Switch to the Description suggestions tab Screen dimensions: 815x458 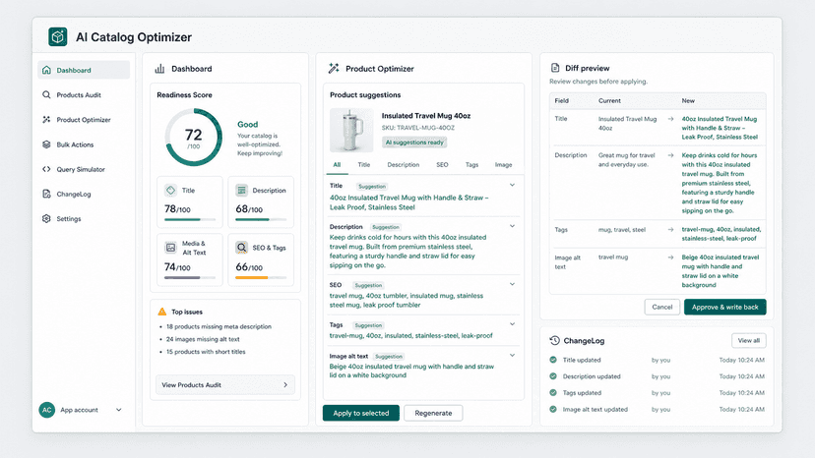point(404,164)
